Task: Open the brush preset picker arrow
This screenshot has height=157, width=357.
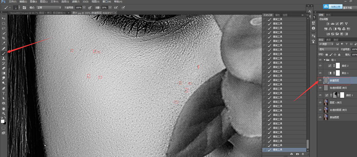Action: (x=19, y=8)
